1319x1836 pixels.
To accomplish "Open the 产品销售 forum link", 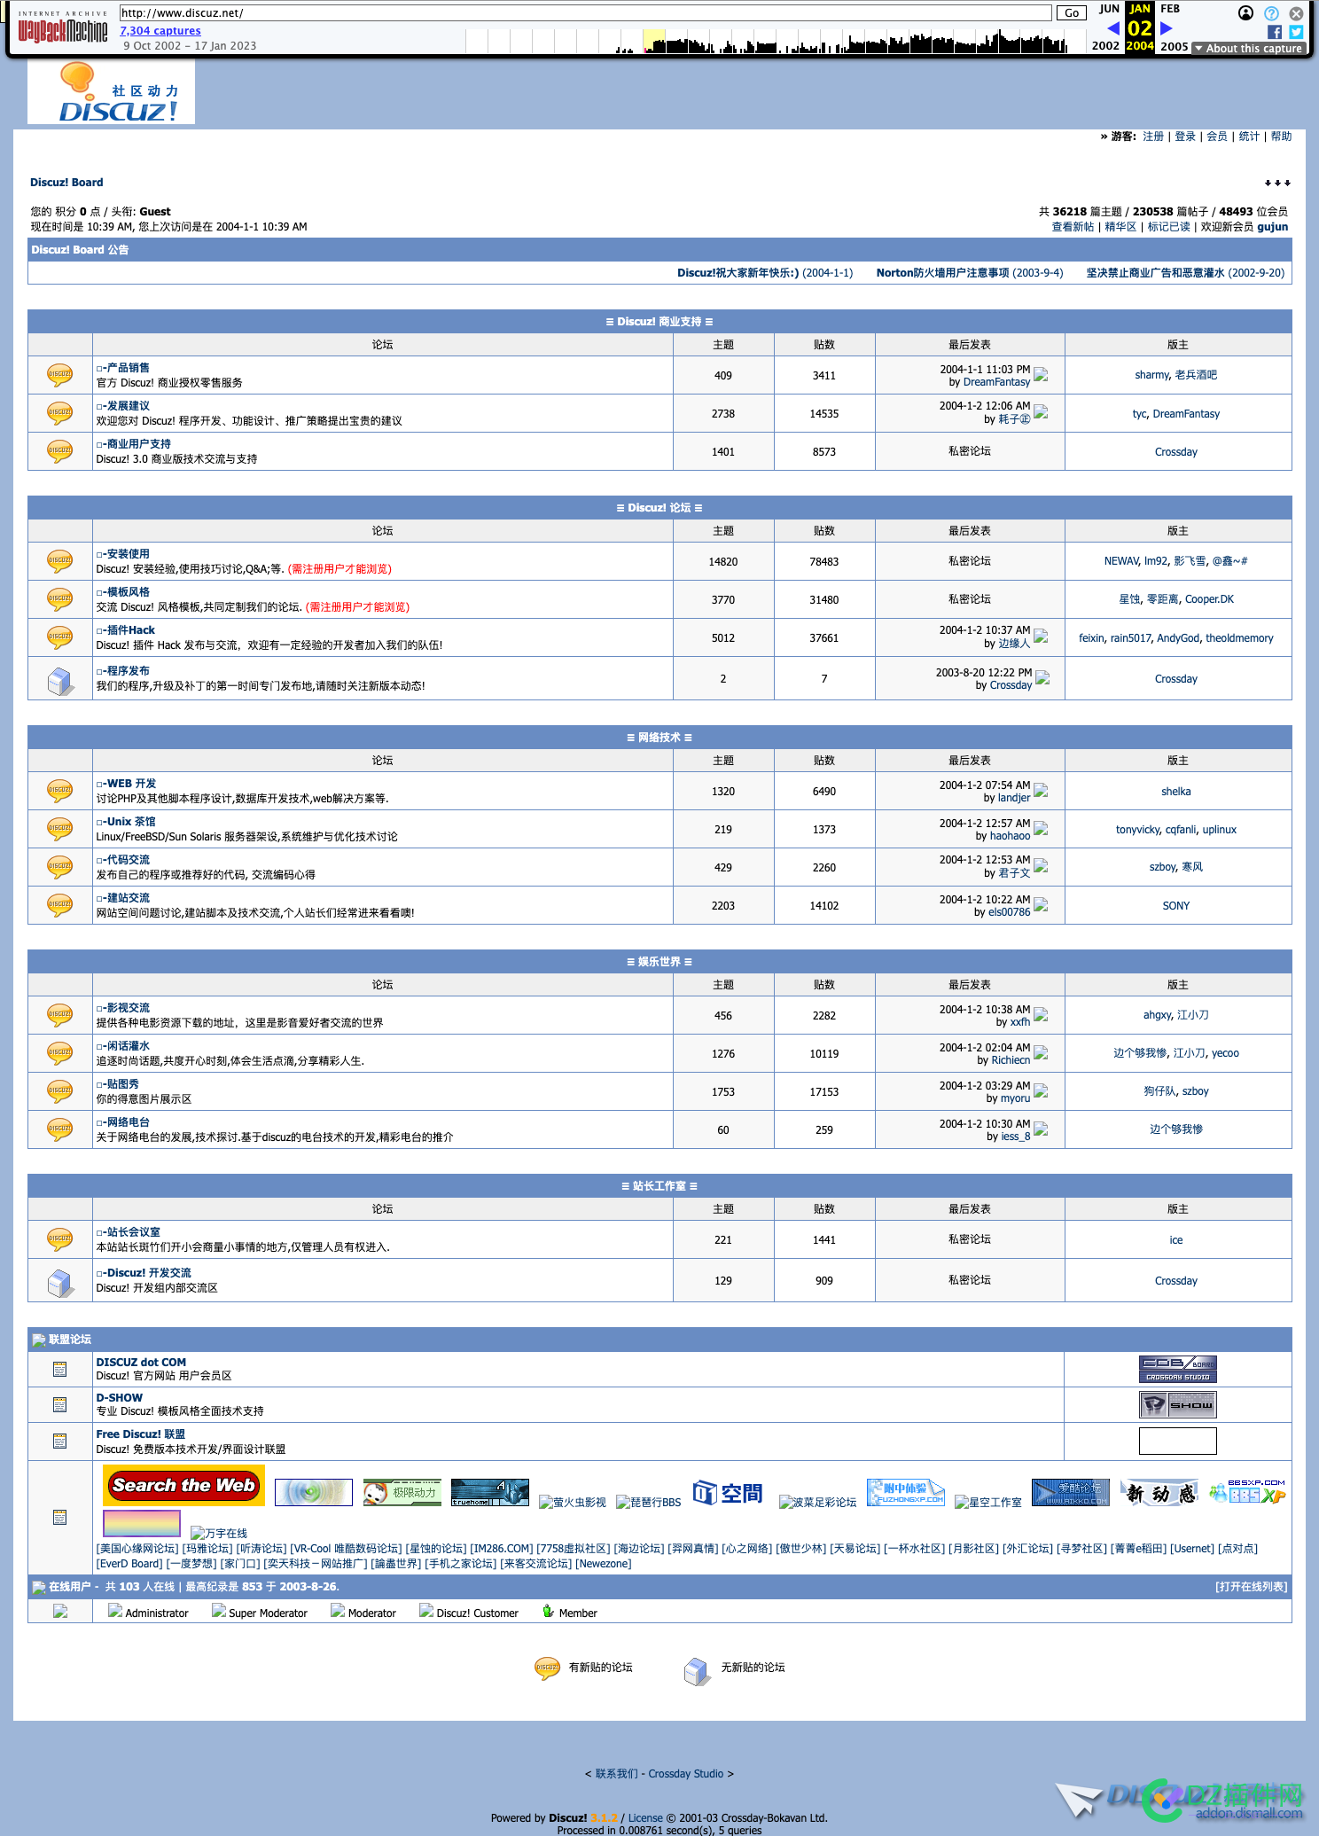I will coord(128,368).
